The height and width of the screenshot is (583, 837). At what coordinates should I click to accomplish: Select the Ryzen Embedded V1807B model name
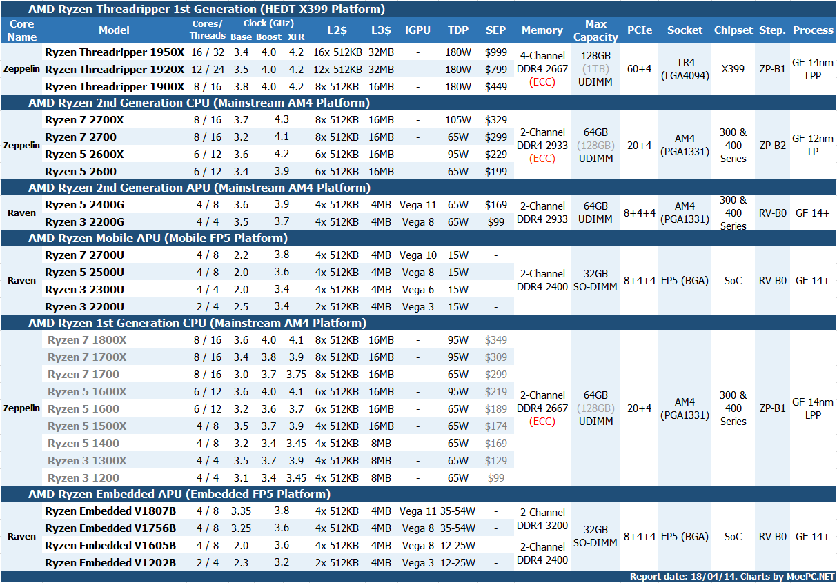tap(110, 511)
